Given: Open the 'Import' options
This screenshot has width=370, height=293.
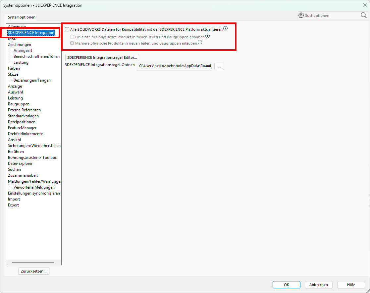Looking at the screenshot, I should pos(14,199).
